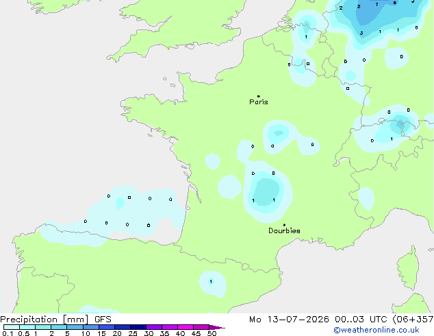This screenshot has width=434, height=336.
Task: Select the Dourbies location dot marker
Action: (284, 225)
